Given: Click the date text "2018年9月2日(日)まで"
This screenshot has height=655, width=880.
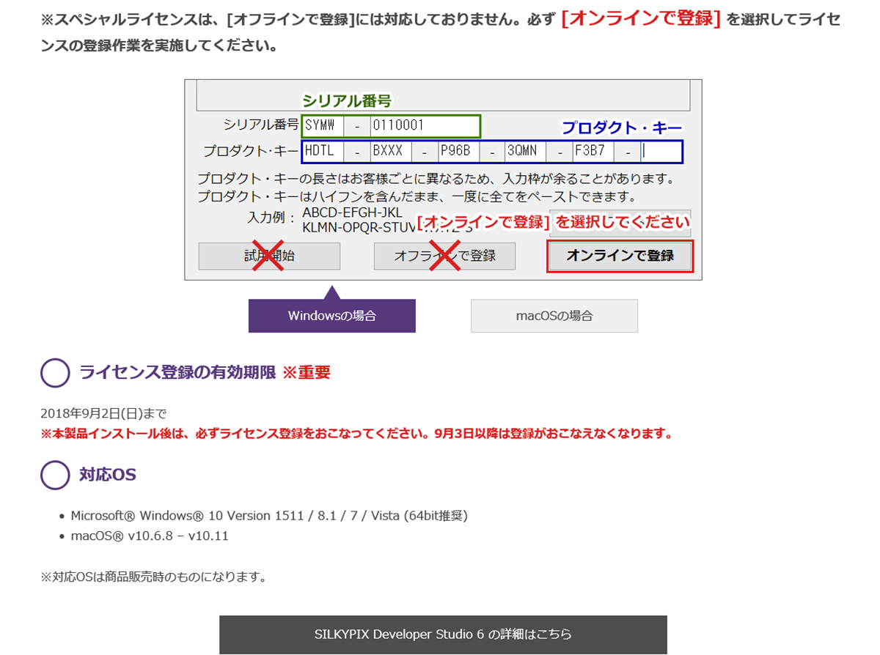Looking at the screenshot, I should pos(103,413).
